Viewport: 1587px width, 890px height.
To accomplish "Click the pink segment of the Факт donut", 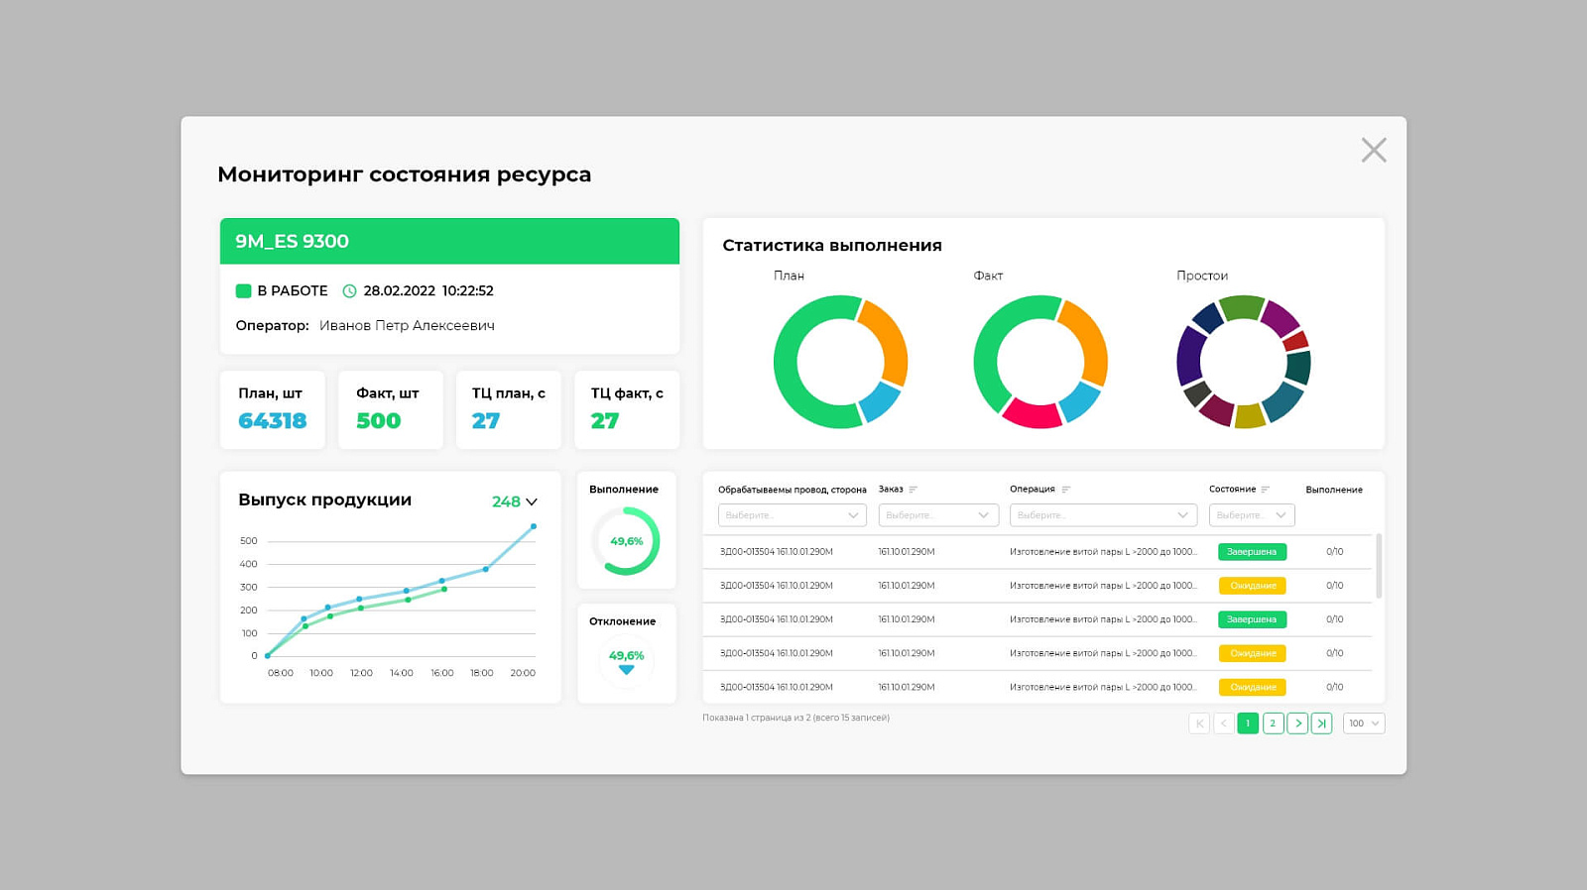I will click(x=1032, y=415).
